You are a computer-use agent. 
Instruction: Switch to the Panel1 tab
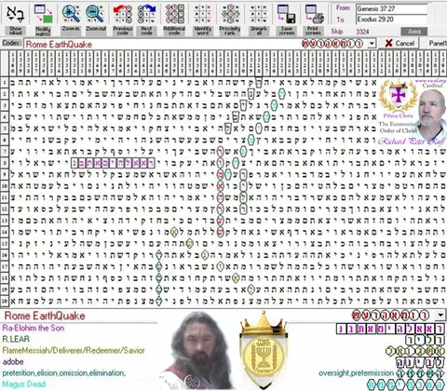(x=437, y=44)
